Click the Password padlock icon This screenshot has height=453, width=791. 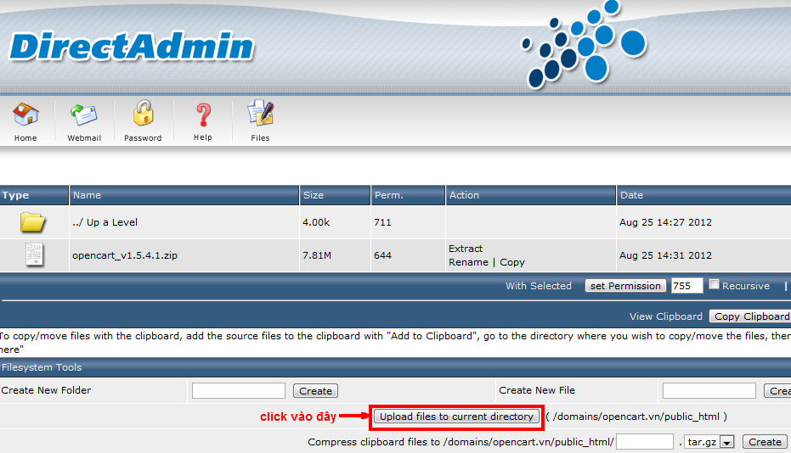point(143,113)
